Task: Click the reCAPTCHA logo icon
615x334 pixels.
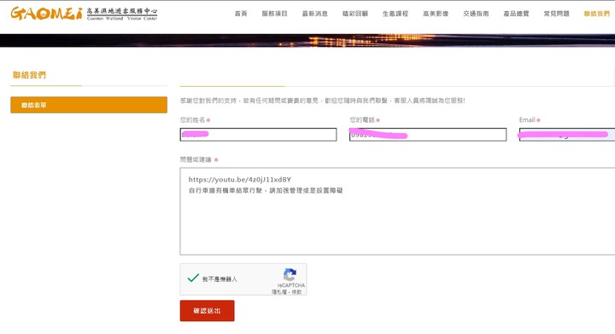Action: (290, 274)
